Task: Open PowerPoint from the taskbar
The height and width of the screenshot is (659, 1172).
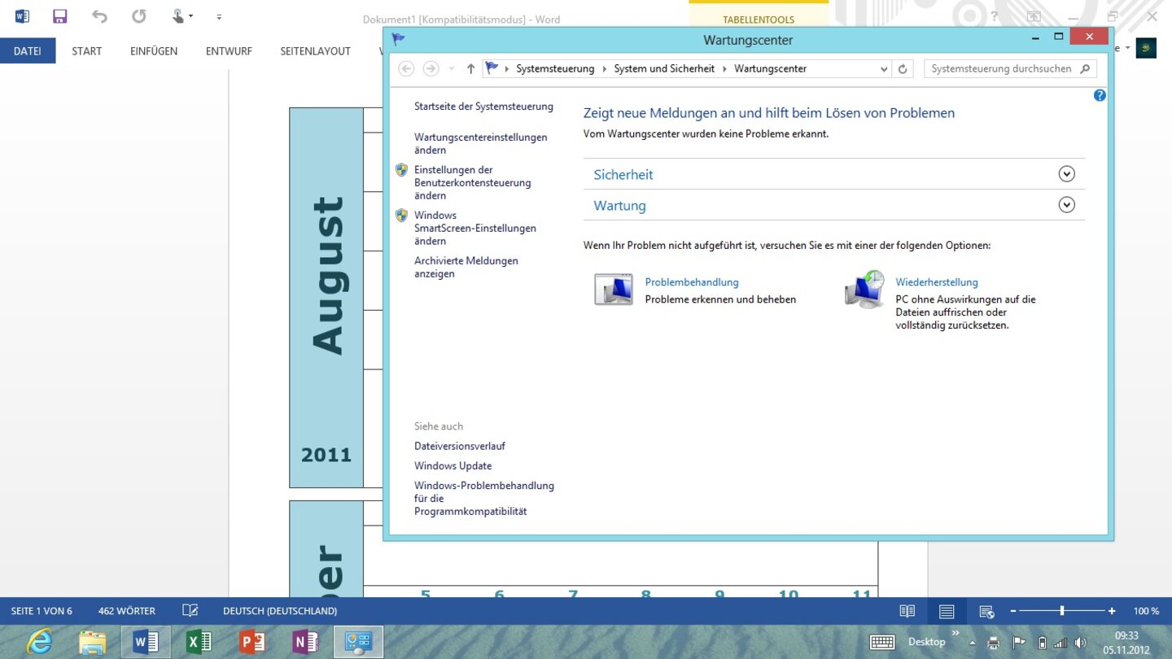Action: click(x=252, y=643)
